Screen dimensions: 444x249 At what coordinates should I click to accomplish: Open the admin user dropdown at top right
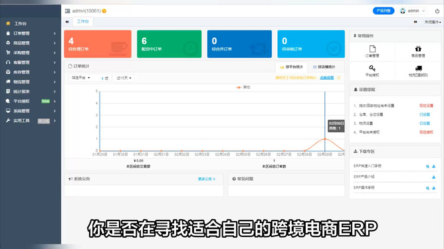click(x=413, y=11)
